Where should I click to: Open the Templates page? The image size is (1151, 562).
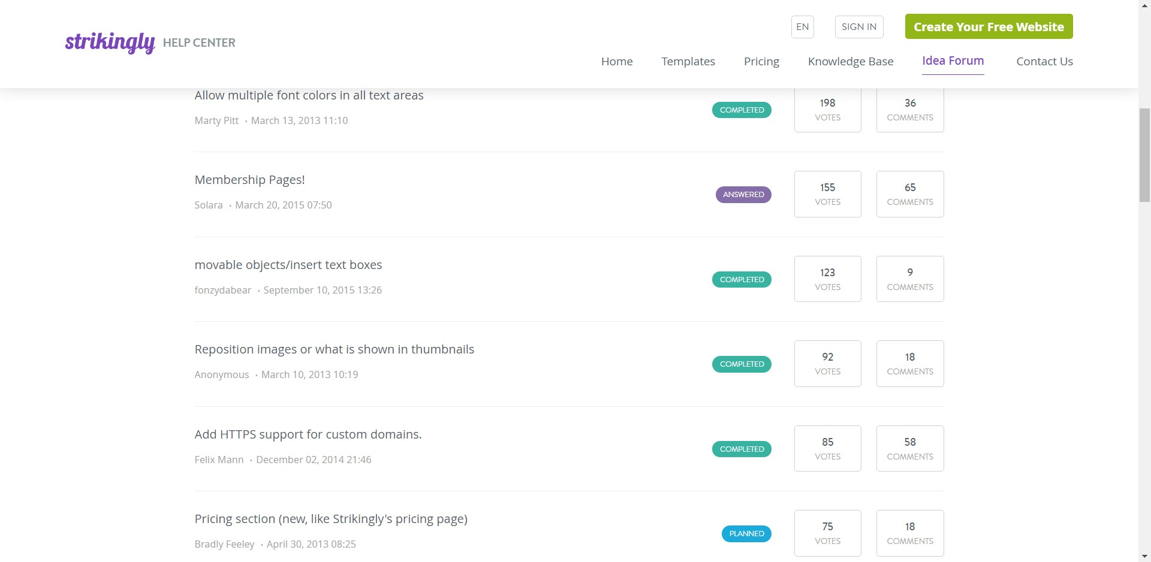[x=688, y=61]
